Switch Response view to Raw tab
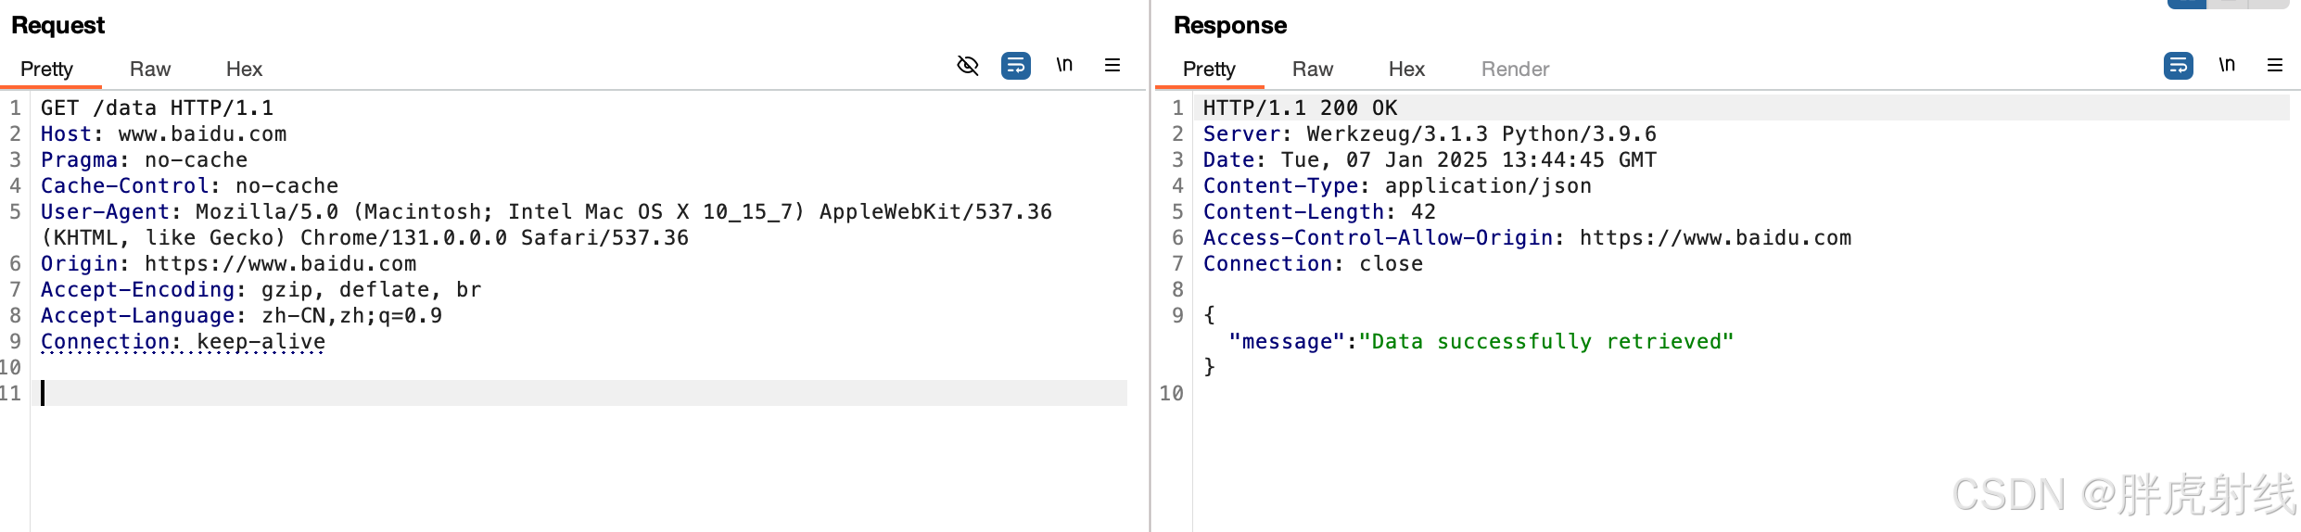Screen dimensions: 2301x532 [x=1313, y=69]
